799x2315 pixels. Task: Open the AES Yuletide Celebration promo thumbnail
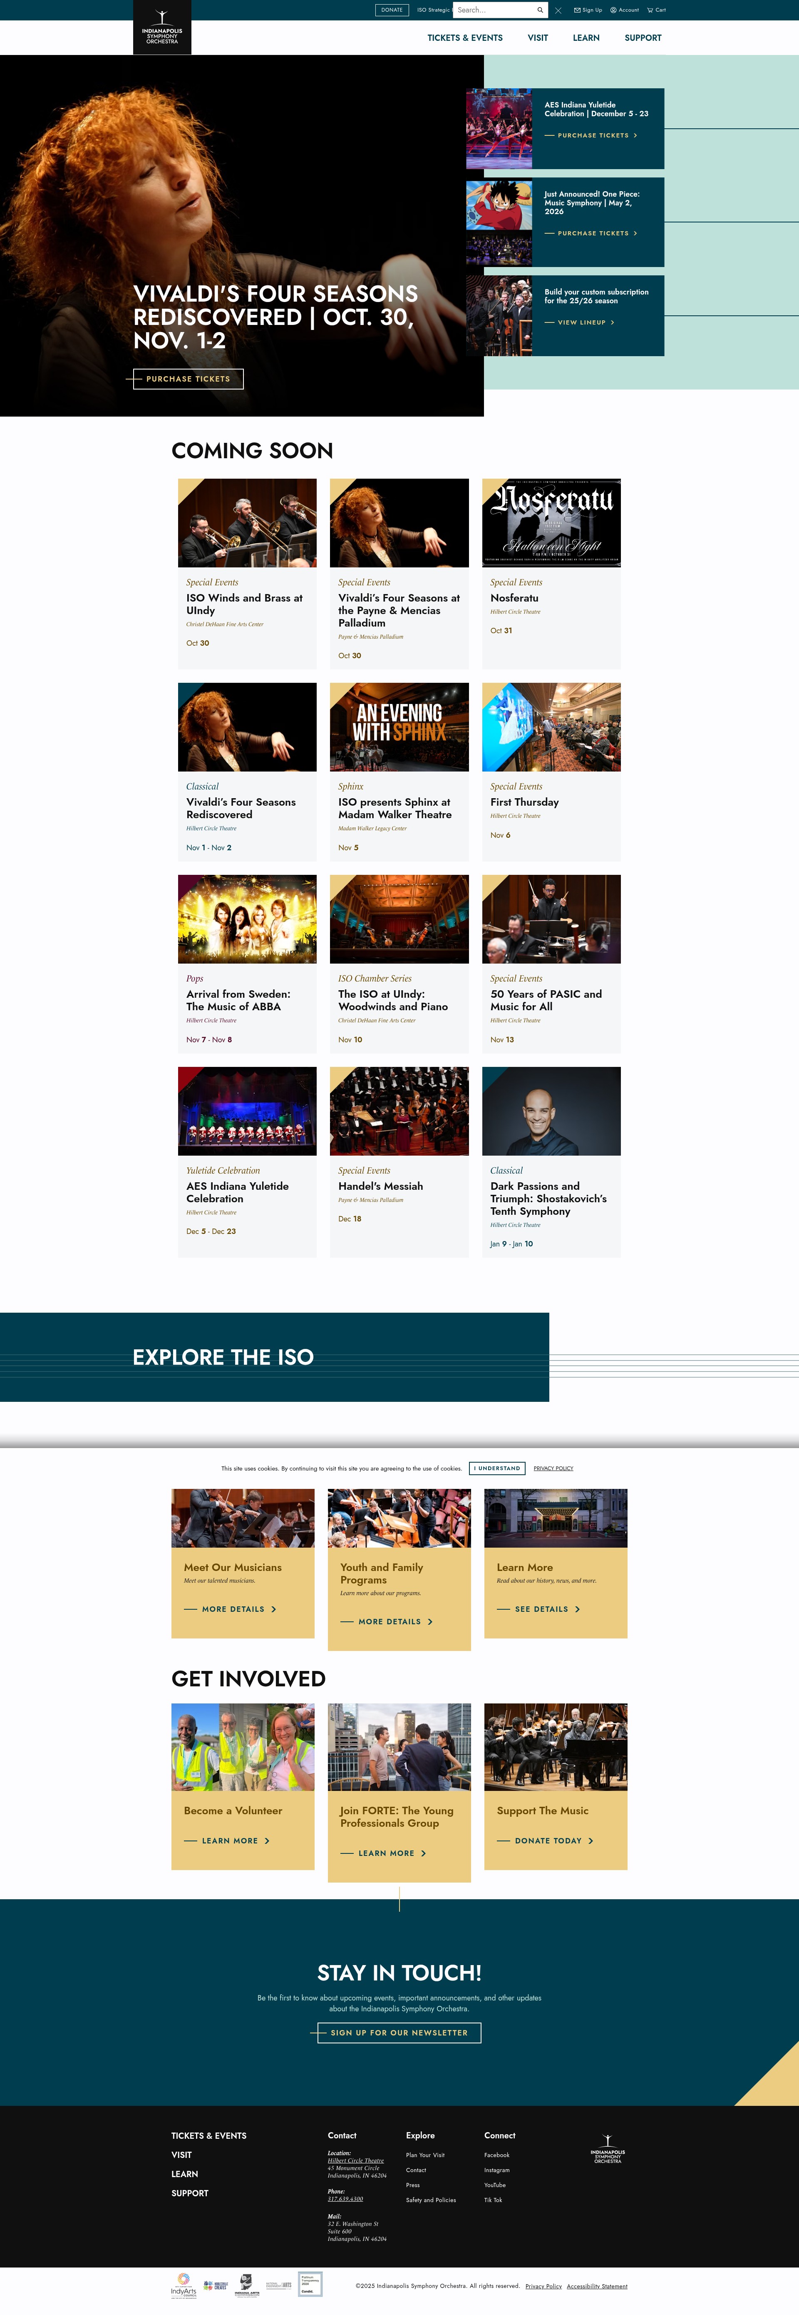pyautogui.click(x=499, y=128)
